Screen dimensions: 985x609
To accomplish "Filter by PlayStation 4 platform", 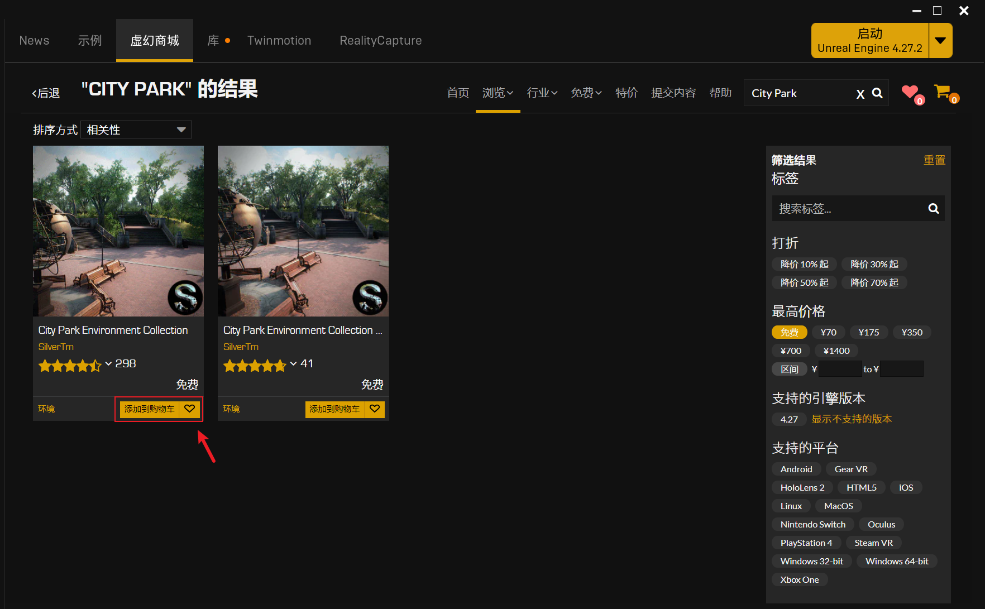I will point(806,543).
